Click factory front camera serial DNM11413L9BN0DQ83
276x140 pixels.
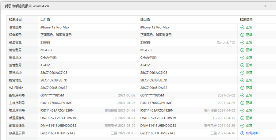[58, 126]
